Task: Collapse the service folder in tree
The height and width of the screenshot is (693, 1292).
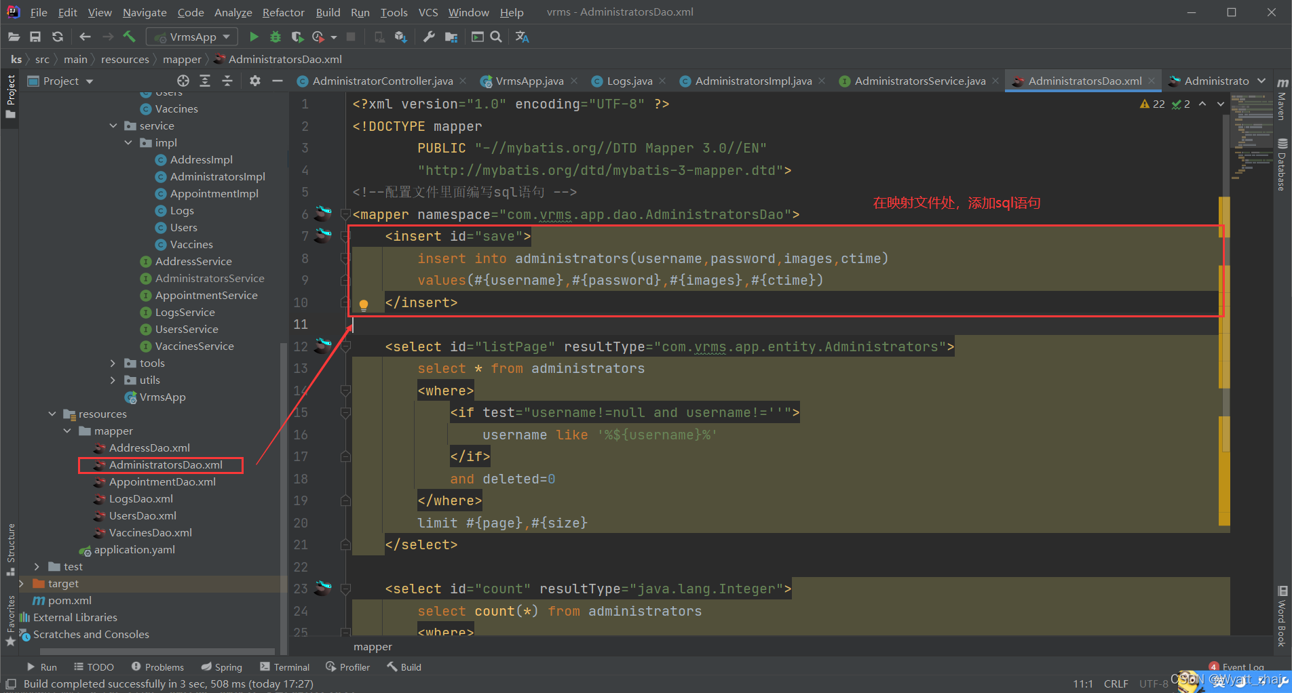Action: coord(113,125)
